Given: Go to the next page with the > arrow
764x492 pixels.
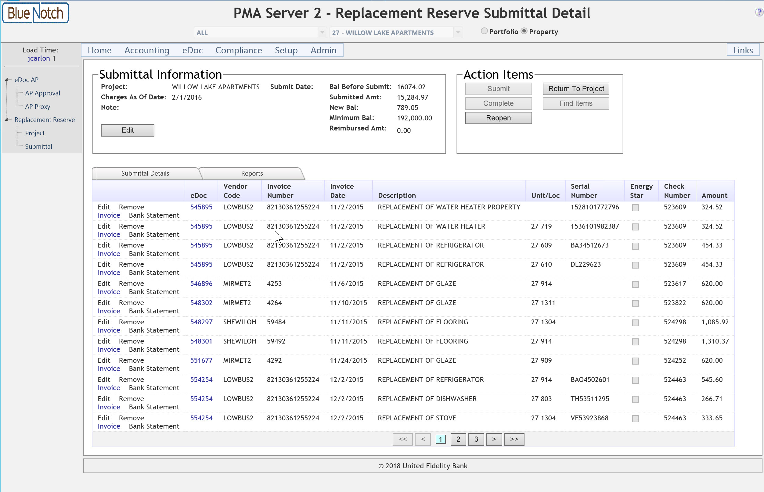Looking at the screenshot, I should 494,439.
